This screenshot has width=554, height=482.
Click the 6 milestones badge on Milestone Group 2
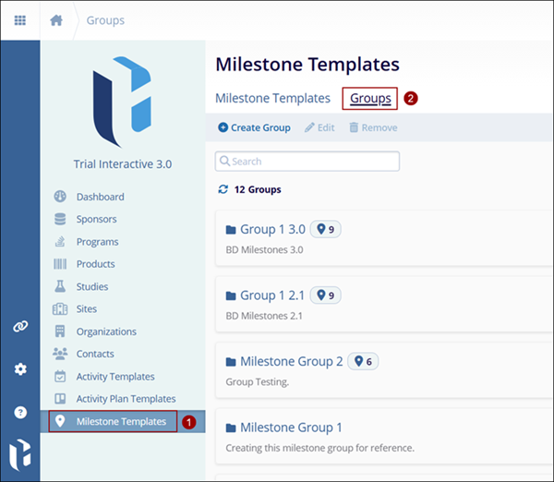click(x=362, y=361)
